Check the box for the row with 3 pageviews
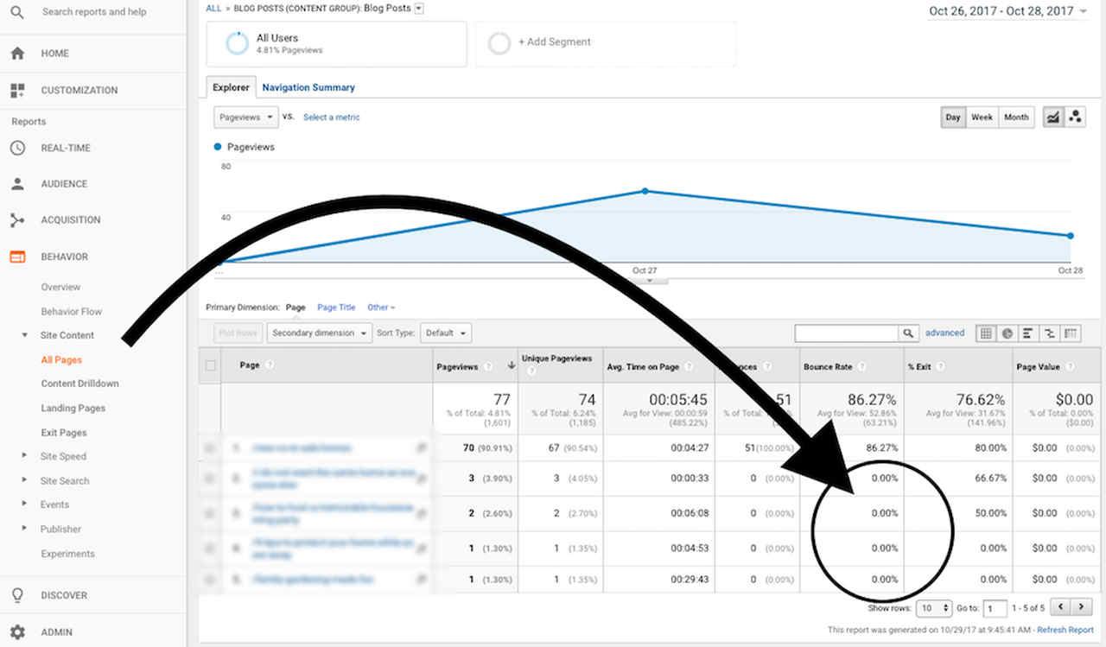 click(210, 478)
